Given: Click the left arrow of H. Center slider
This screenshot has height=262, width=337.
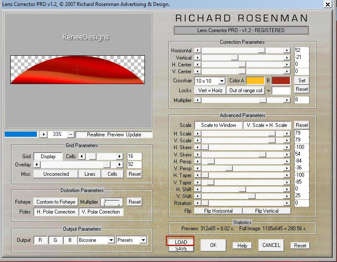Looking at the screenshot, I should [x=198, y=64].
